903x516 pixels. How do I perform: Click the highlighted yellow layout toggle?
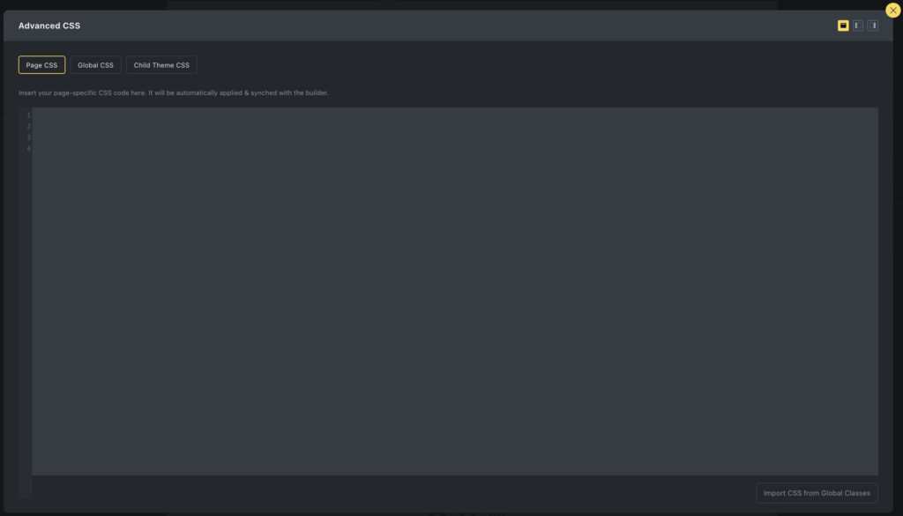[x=842, y=26]
